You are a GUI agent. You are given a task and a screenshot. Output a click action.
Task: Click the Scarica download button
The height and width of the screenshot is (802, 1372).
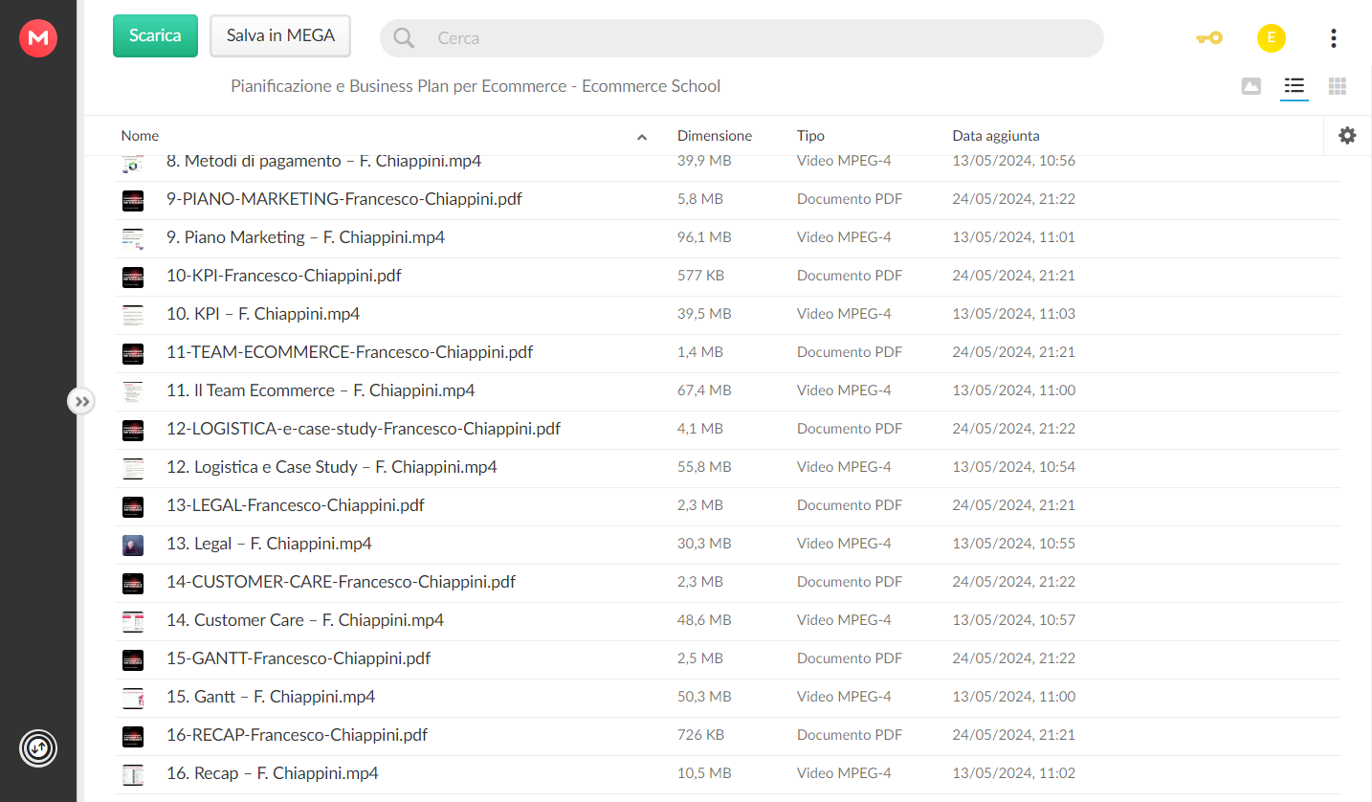tap(155, 35)
